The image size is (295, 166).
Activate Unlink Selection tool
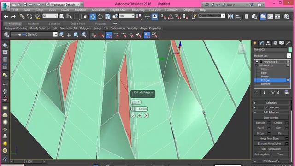pyautogui.click(x=29, y=17)
